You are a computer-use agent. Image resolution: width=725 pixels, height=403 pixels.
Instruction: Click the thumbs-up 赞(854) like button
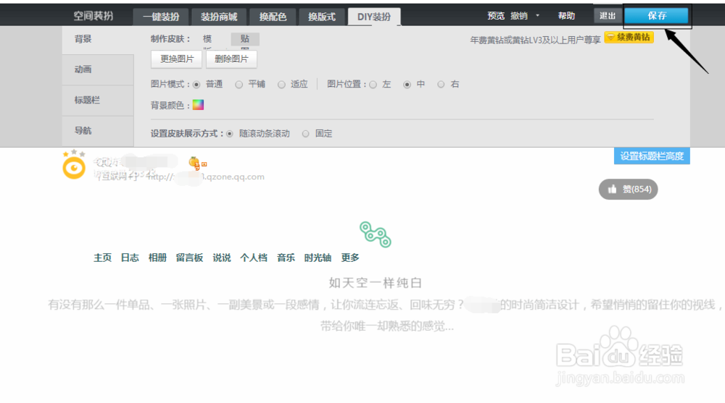pos(628,190)
